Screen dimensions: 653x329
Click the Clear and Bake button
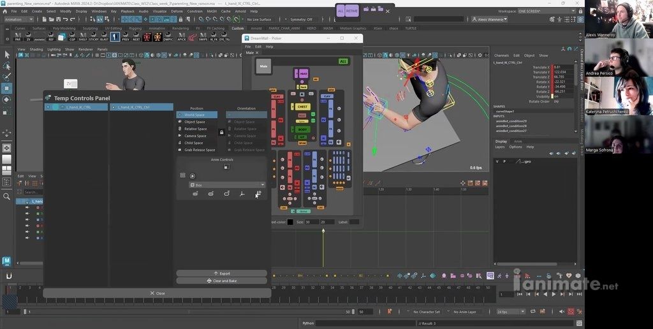pos(221,281)
